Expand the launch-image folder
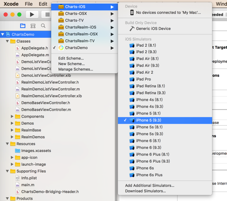The width and height of the screenshot is (227, 201). 12,164
